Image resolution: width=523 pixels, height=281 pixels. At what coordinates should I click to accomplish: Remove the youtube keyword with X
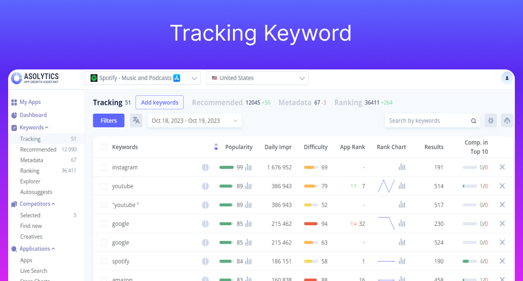(x=502, y=186)
